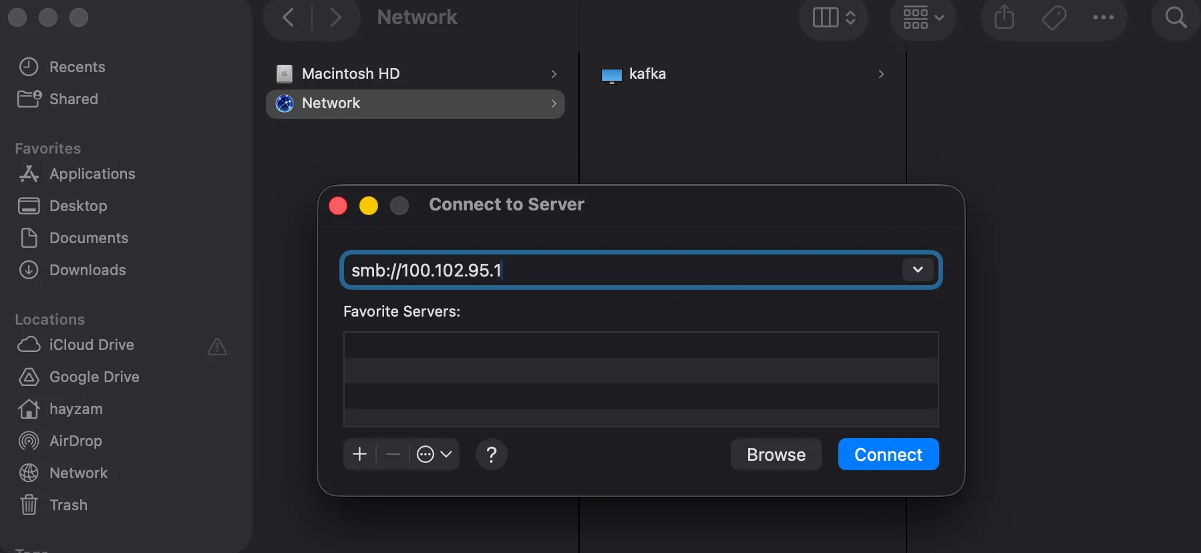Open Google Drive location
This screenshot has width=1201, height=553.
[78, 377]
